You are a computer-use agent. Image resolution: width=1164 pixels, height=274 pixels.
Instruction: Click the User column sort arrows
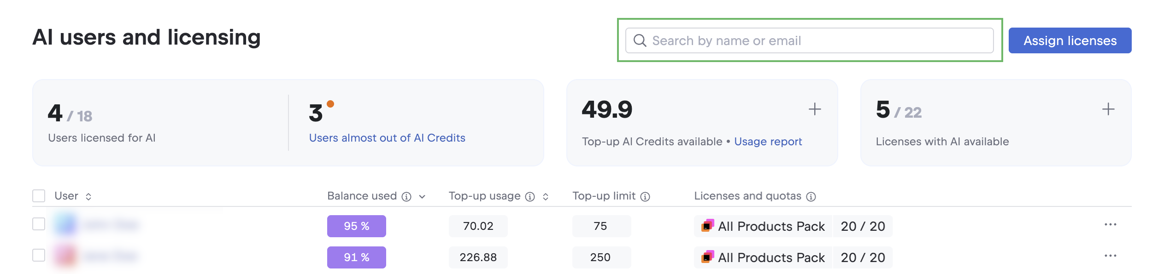point(88,196)
